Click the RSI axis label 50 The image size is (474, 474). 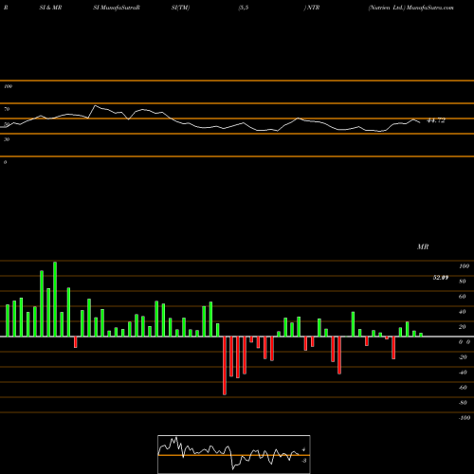[x=7, y=124]
